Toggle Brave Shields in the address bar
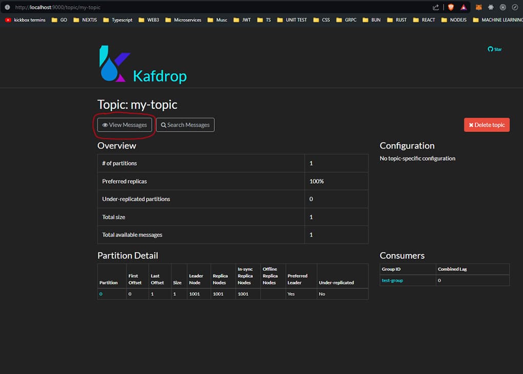Image resolution: width=523 pixels, height=374 pixels. (x=451, y=7)
